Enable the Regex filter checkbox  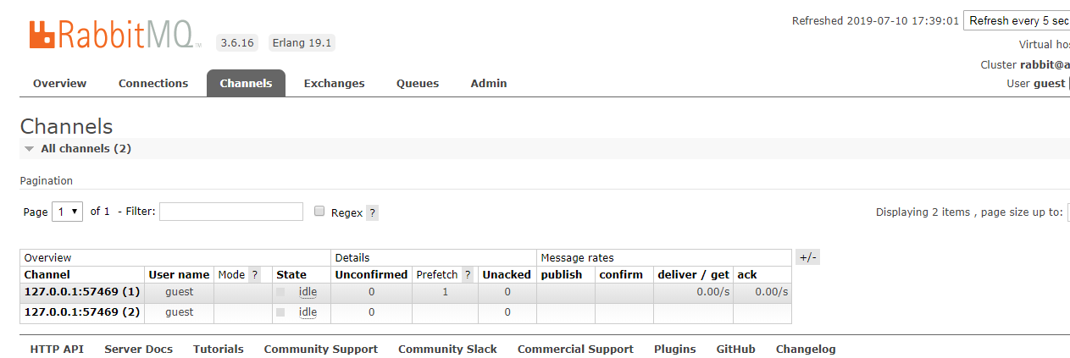[319, 212]
